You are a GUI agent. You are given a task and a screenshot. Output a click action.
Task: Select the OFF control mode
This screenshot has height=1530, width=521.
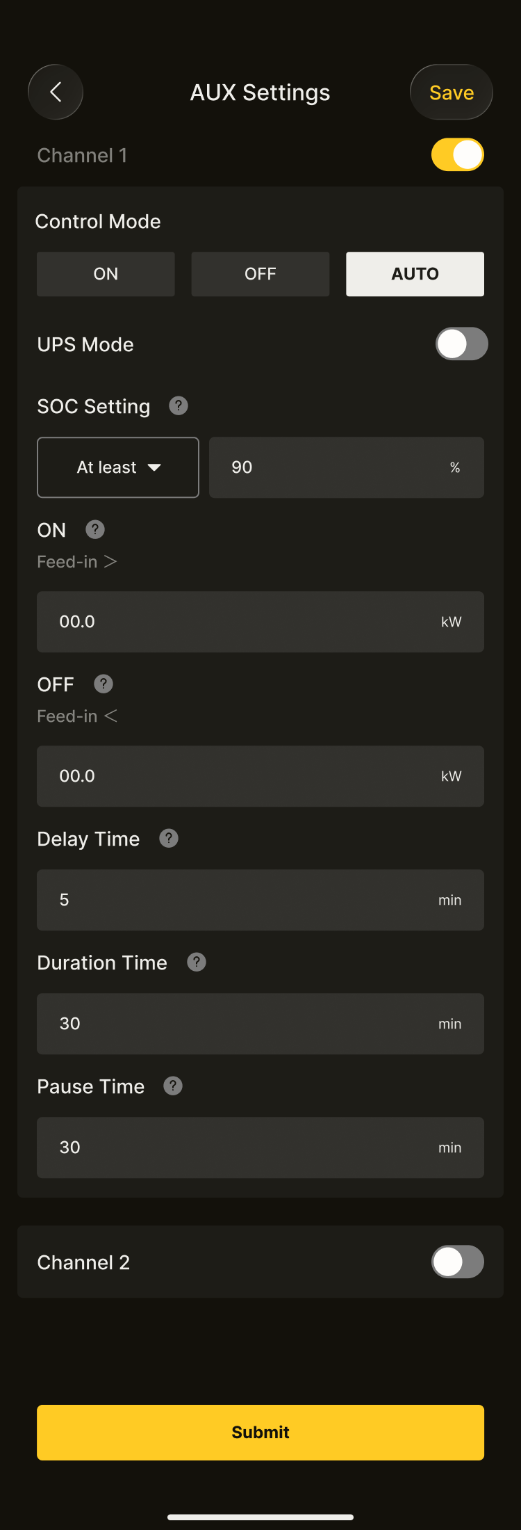point(260,274)
